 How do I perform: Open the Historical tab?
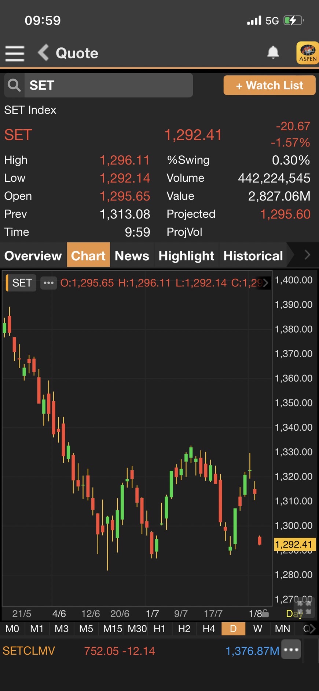coord(253,256)
